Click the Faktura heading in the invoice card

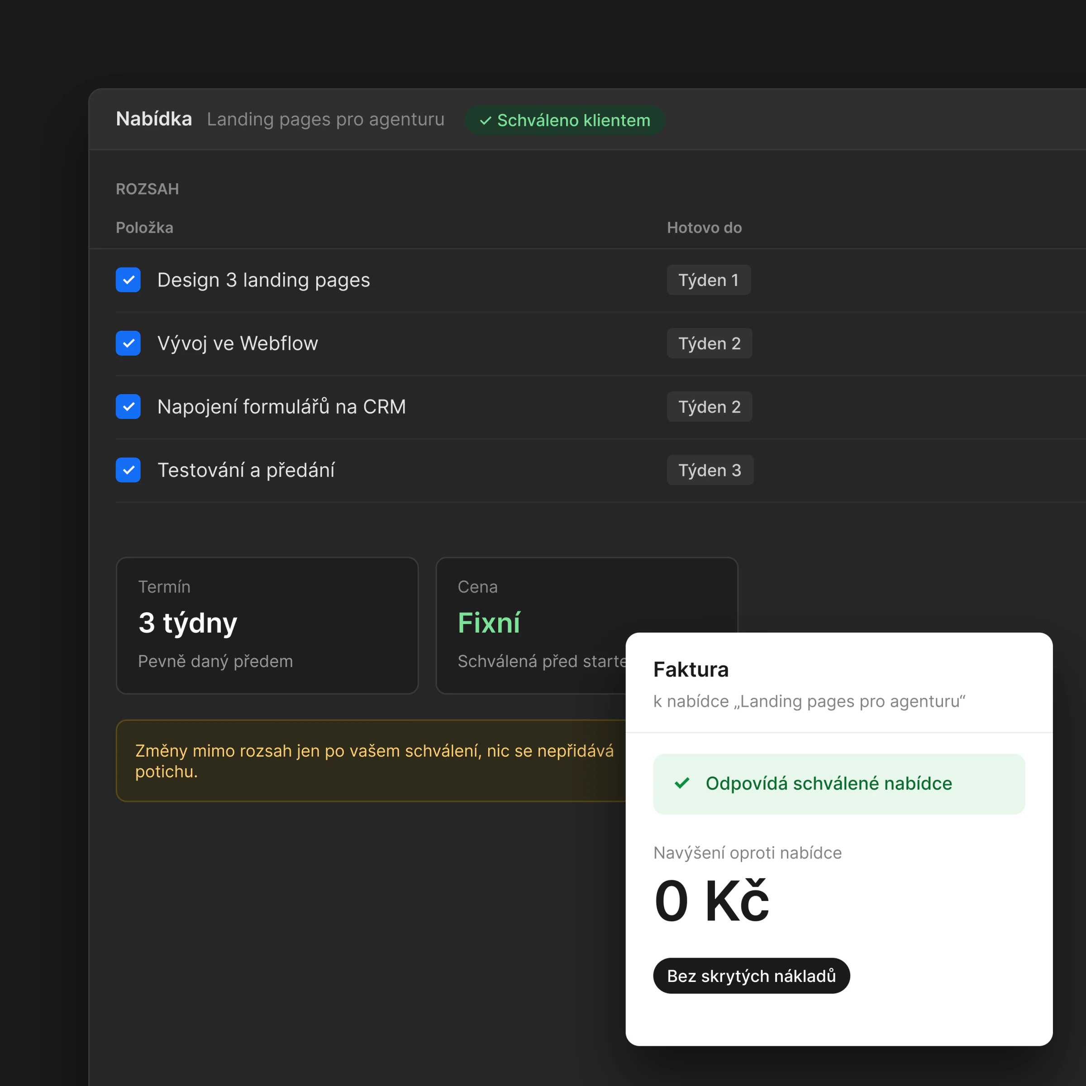[x=691, y=670]
